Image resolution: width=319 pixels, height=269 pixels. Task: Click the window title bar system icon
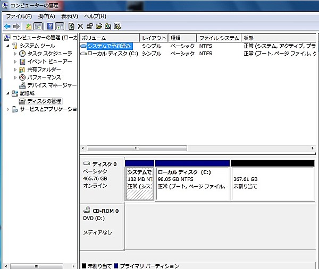5,5
